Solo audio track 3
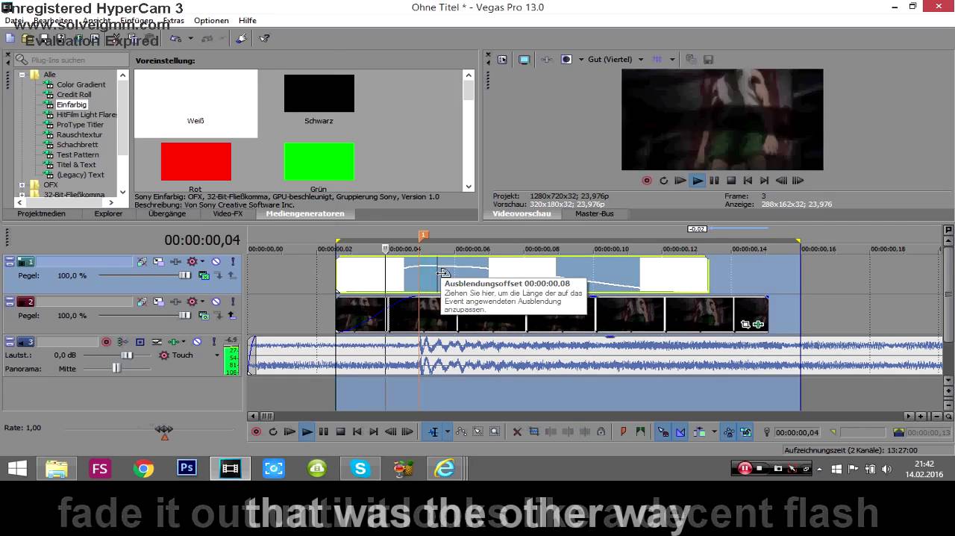The width and height of the screenshot is (955, 536). click(x=214, y=342)
